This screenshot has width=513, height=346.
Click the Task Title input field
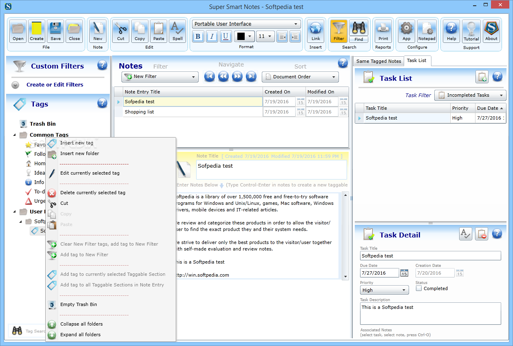431,256
